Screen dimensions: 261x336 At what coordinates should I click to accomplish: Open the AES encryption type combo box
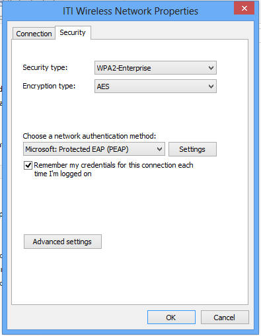click(x=155, y=86)
